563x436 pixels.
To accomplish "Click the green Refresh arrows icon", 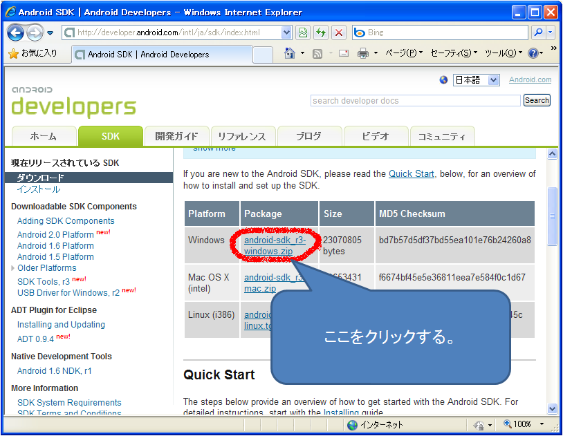I will pos(321,32).
